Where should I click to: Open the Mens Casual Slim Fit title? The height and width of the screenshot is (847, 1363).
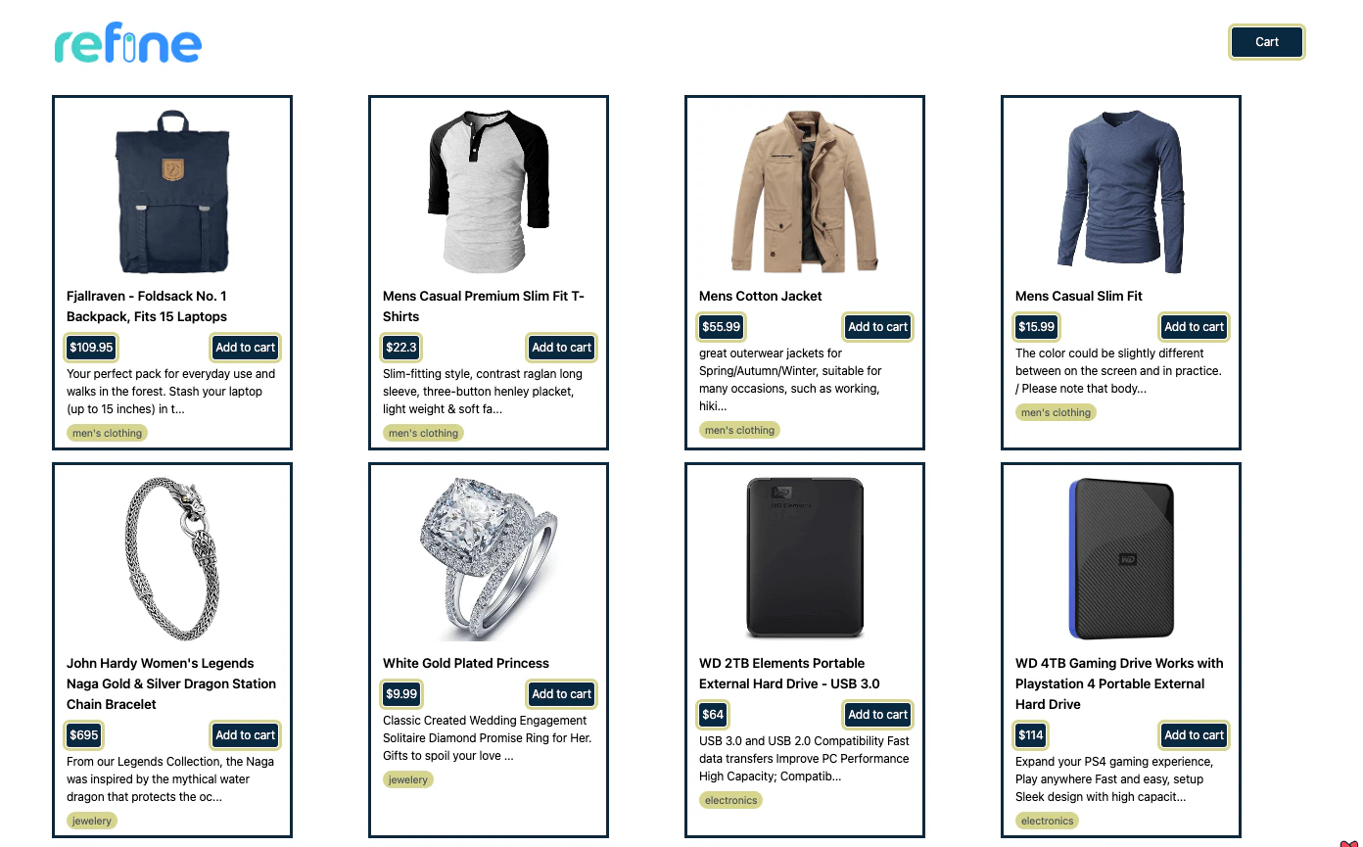tap(1078, 296)
